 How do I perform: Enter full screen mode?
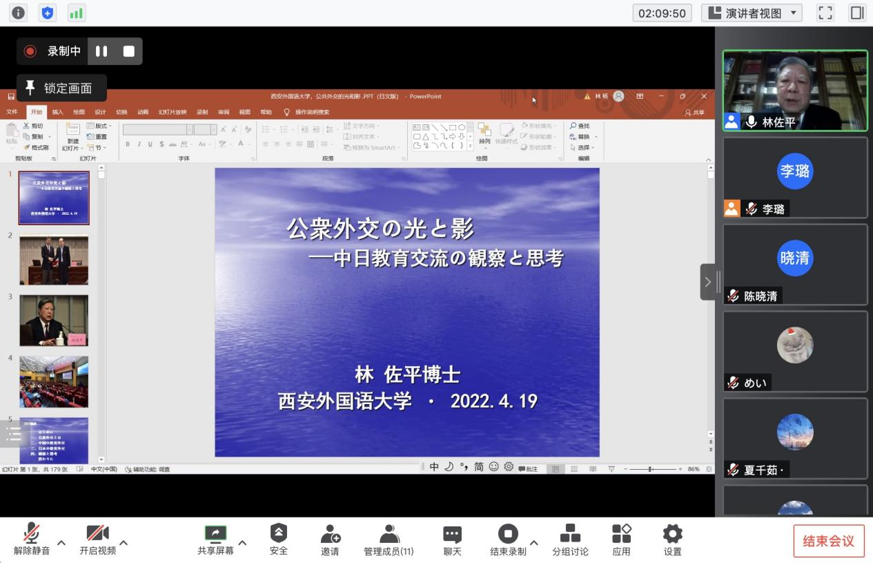825,12
